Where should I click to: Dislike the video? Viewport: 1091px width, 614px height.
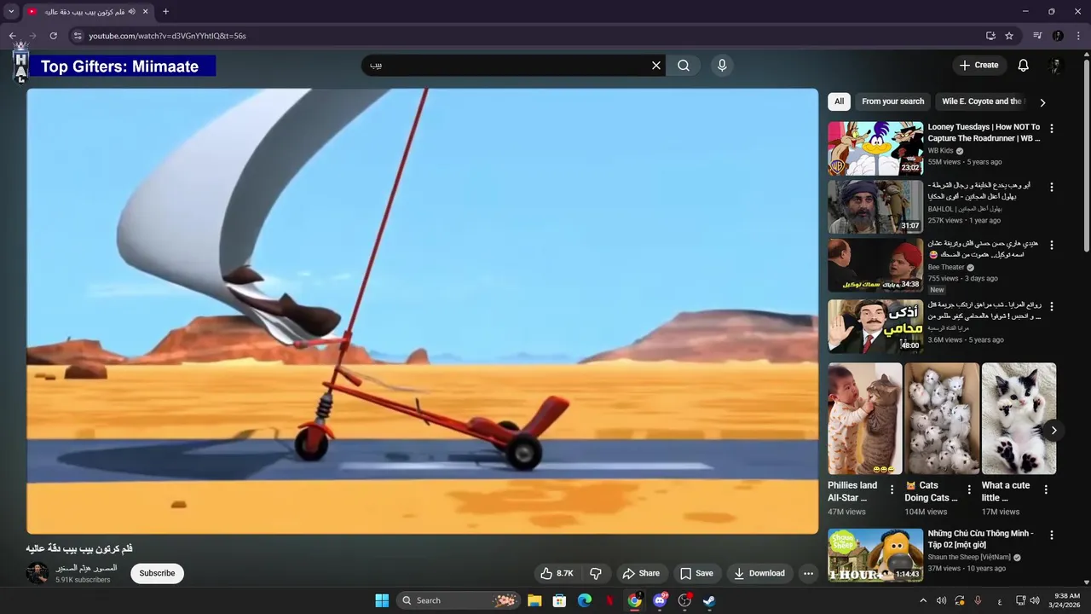click(596, 573)
